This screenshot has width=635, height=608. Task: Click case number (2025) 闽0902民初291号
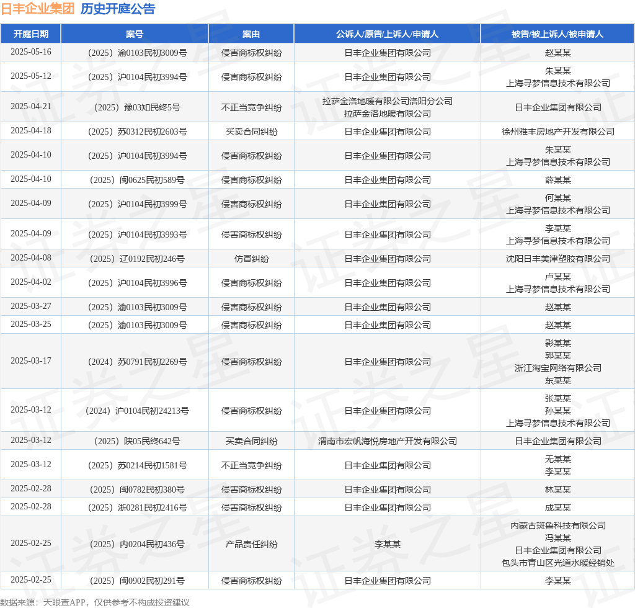(x=137, y=581)
